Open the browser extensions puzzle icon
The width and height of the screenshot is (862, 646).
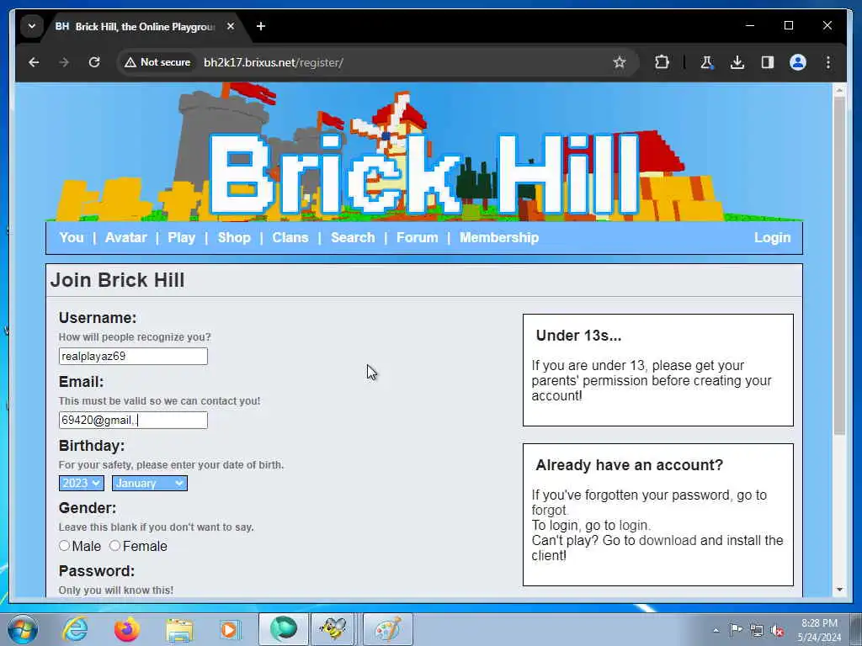(x=662, y=62)
